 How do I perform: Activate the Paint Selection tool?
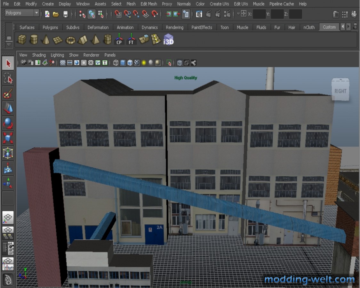pyautogui.click(x=8, y=93)
